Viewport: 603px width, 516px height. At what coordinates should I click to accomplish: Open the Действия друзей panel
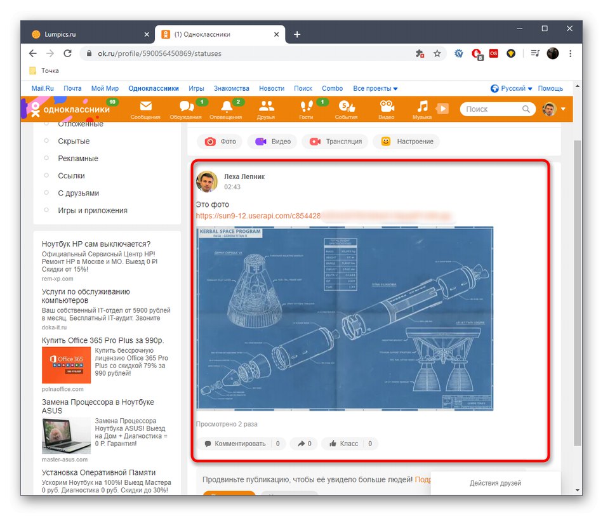[x=495, y=484]
